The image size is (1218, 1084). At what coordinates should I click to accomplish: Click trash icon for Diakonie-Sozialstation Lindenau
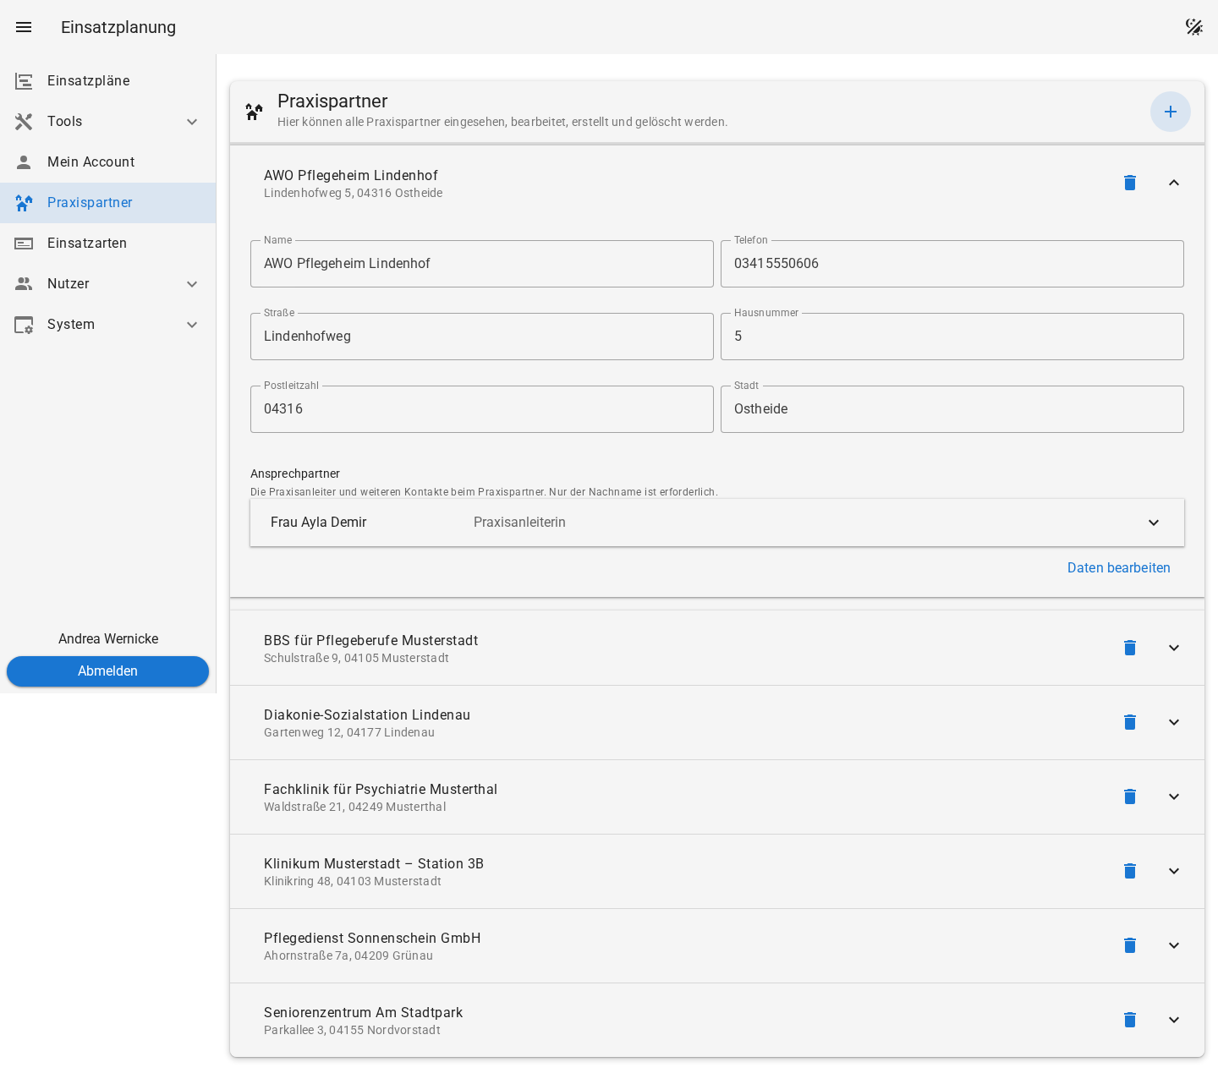pos(1130,722)
